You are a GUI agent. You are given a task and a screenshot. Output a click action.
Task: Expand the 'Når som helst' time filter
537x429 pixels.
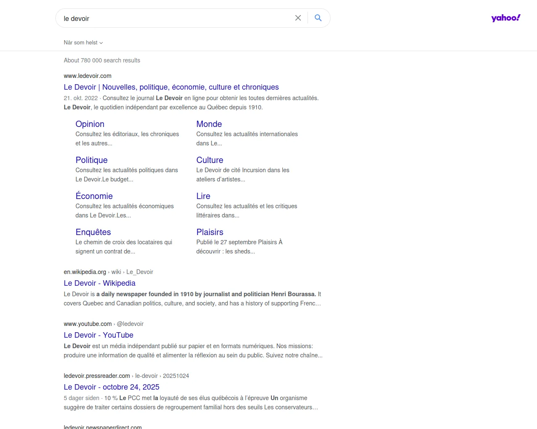click(83, 42)
